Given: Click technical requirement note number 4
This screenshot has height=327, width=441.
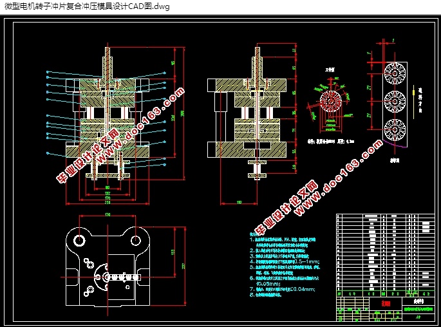Looking at the screenshot, I should coord(285,261).
